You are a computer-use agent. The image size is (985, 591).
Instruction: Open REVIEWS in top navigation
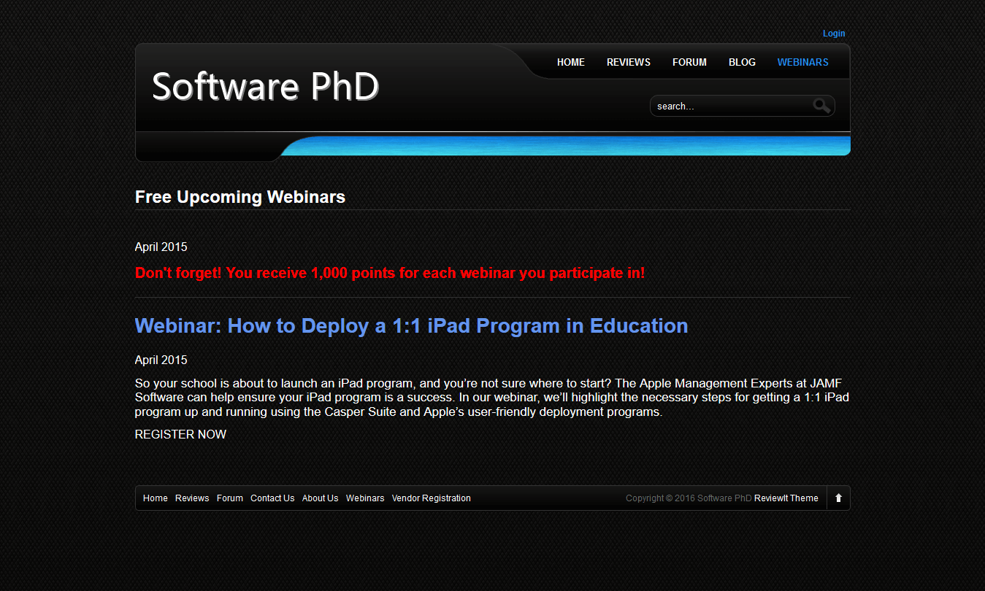click(628, 62)
